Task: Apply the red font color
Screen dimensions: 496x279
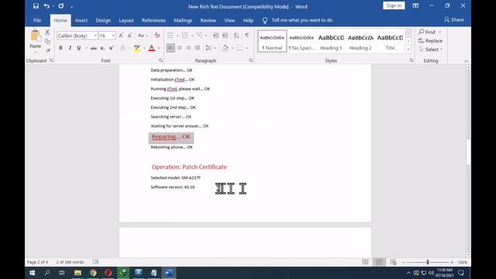Action: tap(152, 48)
